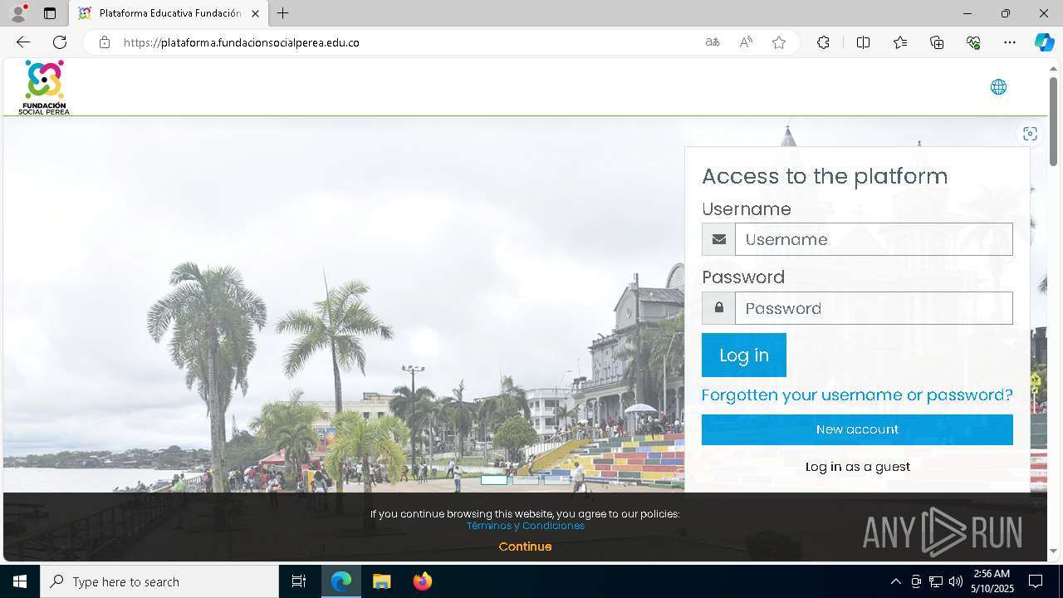
Task: Select the first slideshow indicator
Action: coord(493,479)
